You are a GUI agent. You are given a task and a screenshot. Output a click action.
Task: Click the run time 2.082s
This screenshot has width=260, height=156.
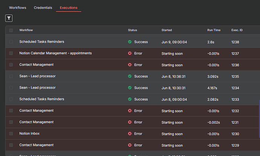(213, 99)
